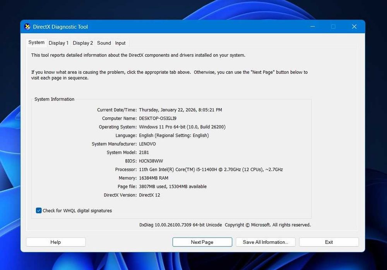Close the window with the X button
Image resolution: width=387 pixels, height=270 pixels.
click(354, 26)
